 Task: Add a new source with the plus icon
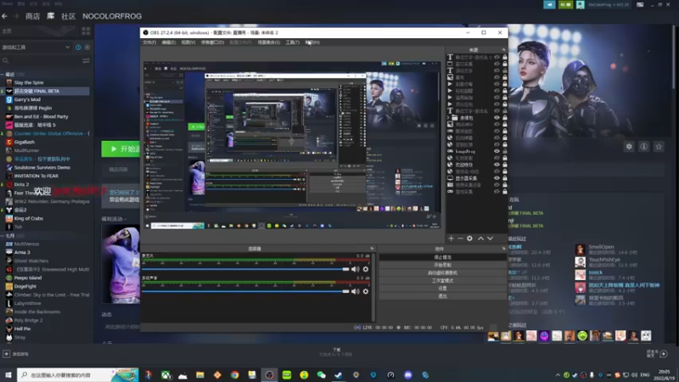451,239
